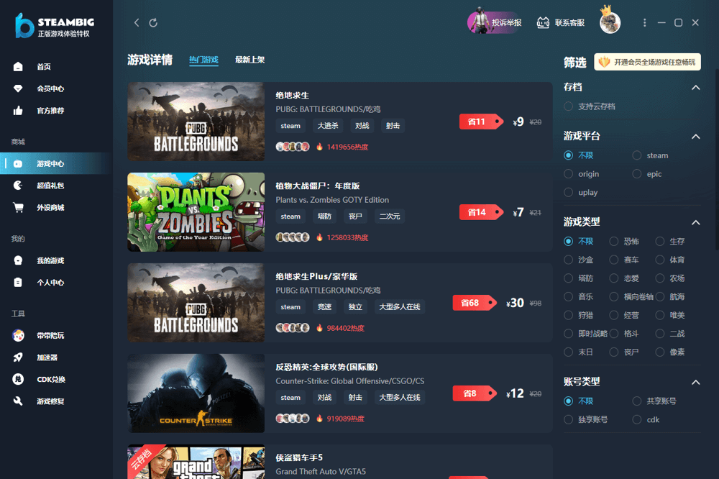Open 联系客服 customer service icon
Image resolution: width=719 pixels, height=479 pixels.
pyautogui.click(x=544, y=22)
